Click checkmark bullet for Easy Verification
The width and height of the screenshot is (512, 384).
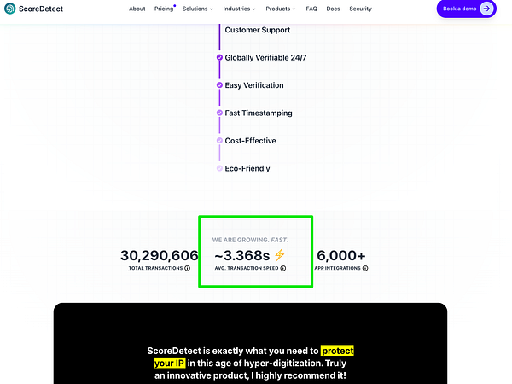coord(219,85)
